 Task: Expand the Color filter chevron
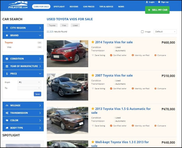40,120
